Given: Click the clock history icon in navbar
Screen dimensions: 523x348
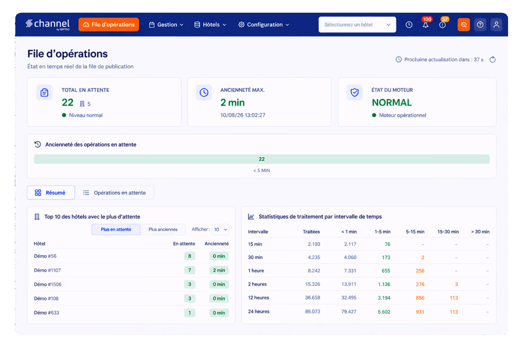Looking at the screenshot, I should (x=409, y=25).
